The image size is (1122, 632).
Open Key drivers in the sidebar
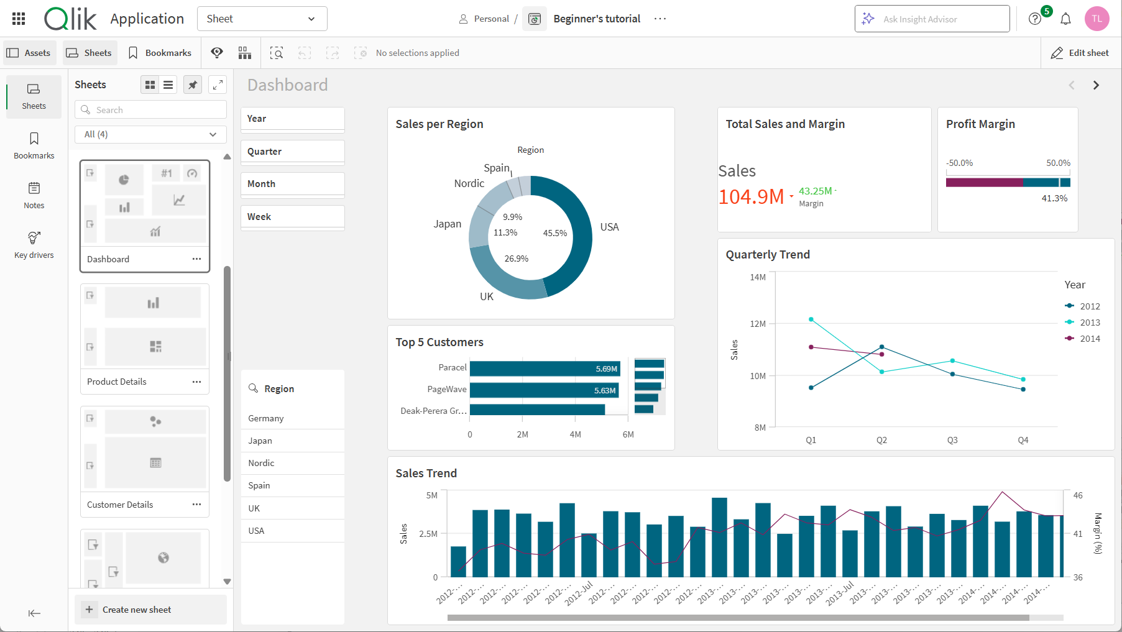click(34, 245)
